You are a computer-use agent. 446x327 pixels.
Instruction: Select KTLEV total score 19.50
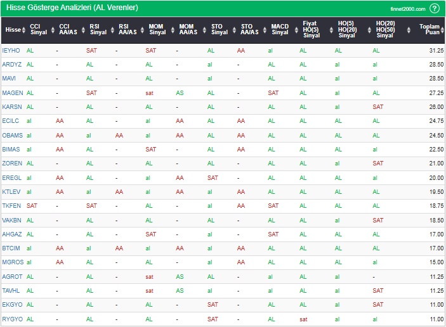(x=436, y=192)
